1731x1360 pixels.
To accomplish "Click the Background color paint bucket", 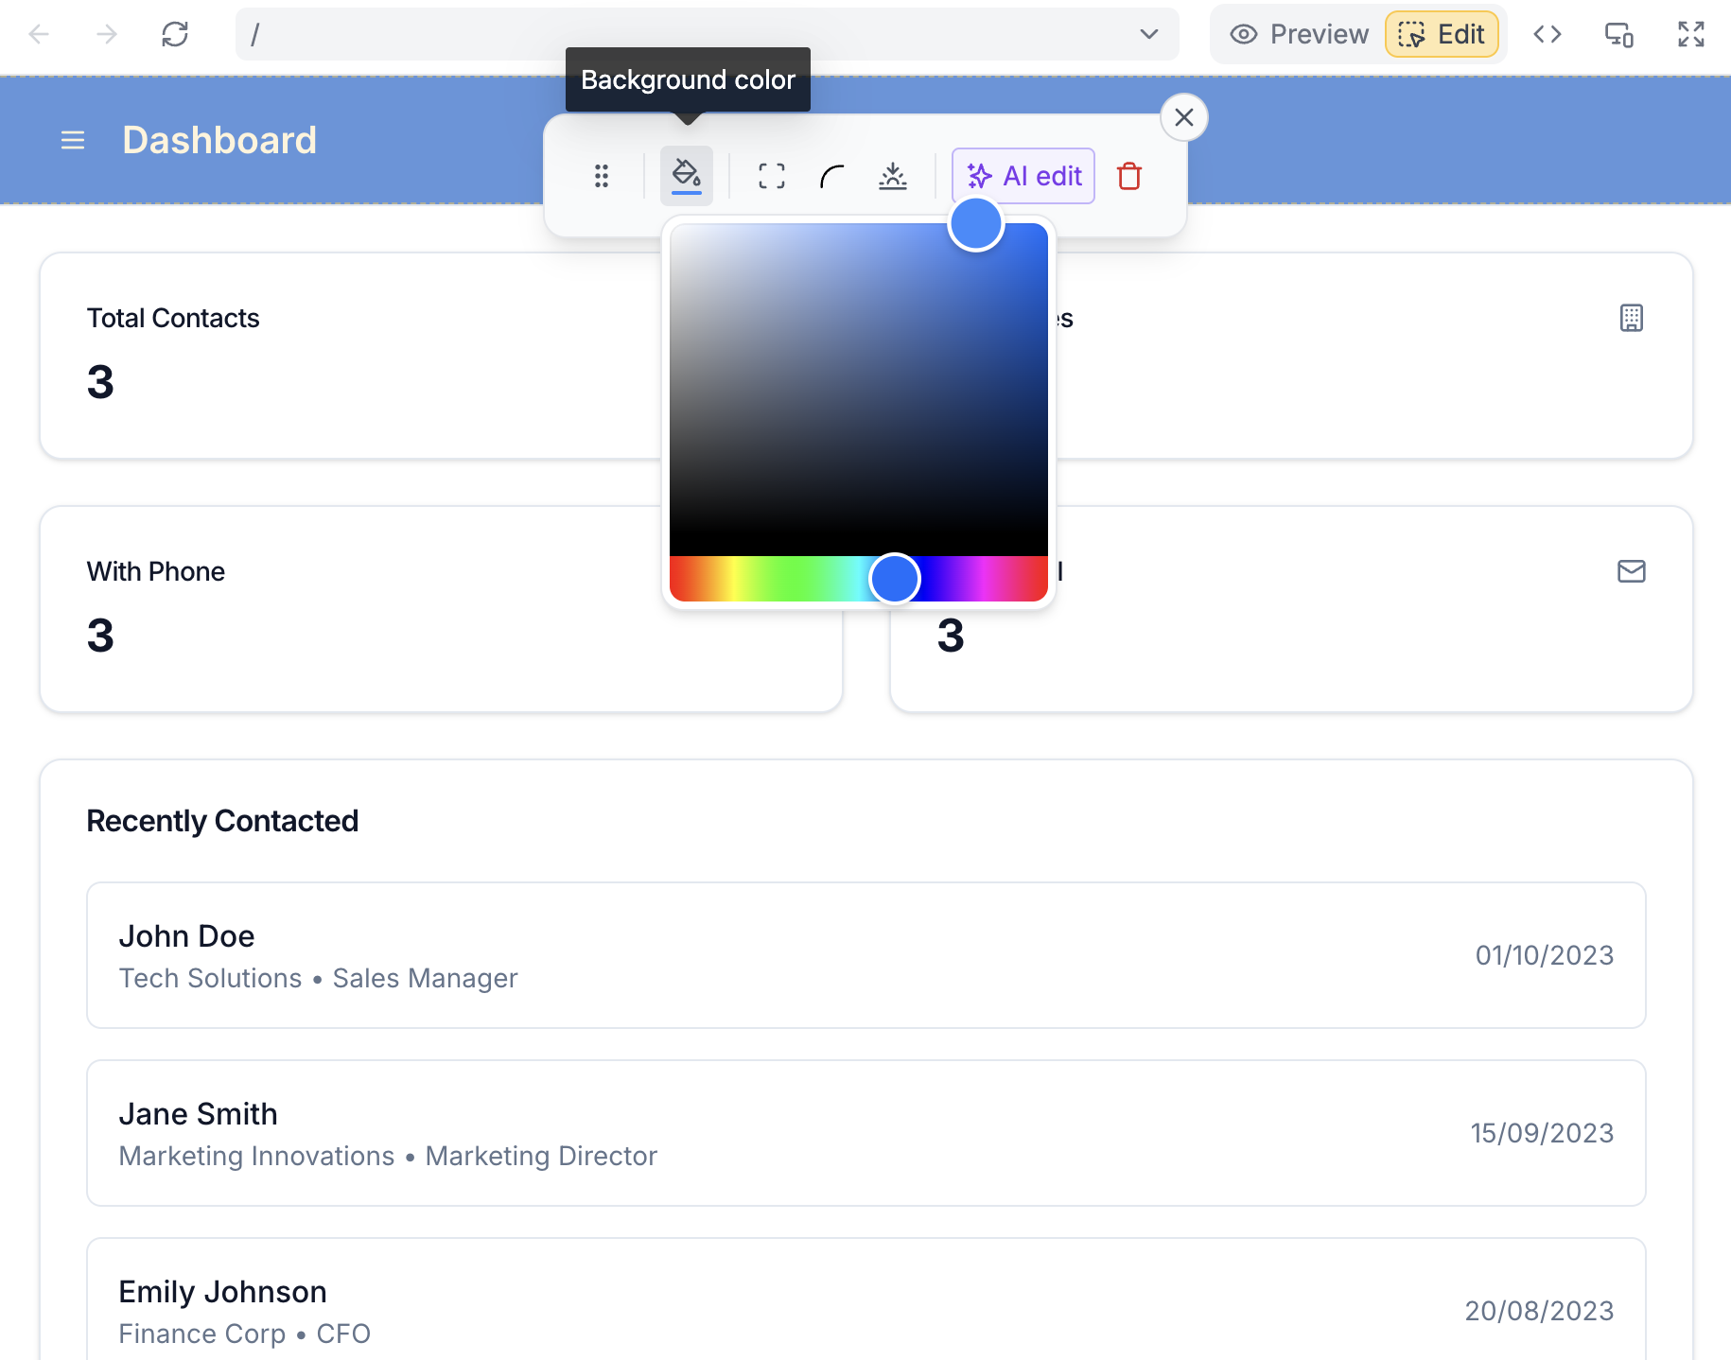I will [687, 176].
